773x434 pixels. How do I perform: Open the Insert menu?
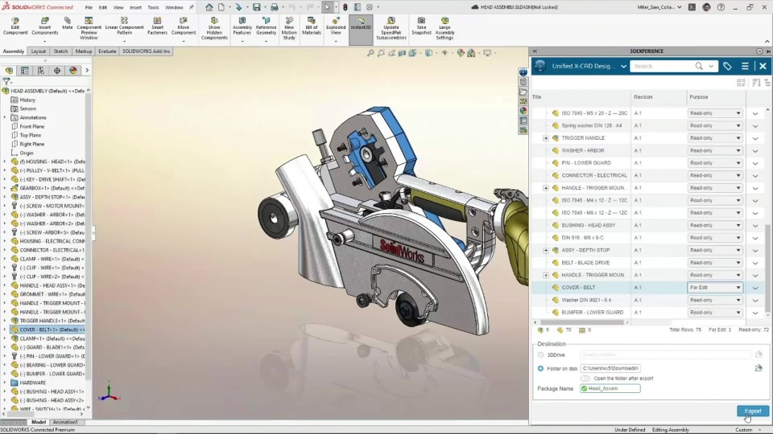135,7
